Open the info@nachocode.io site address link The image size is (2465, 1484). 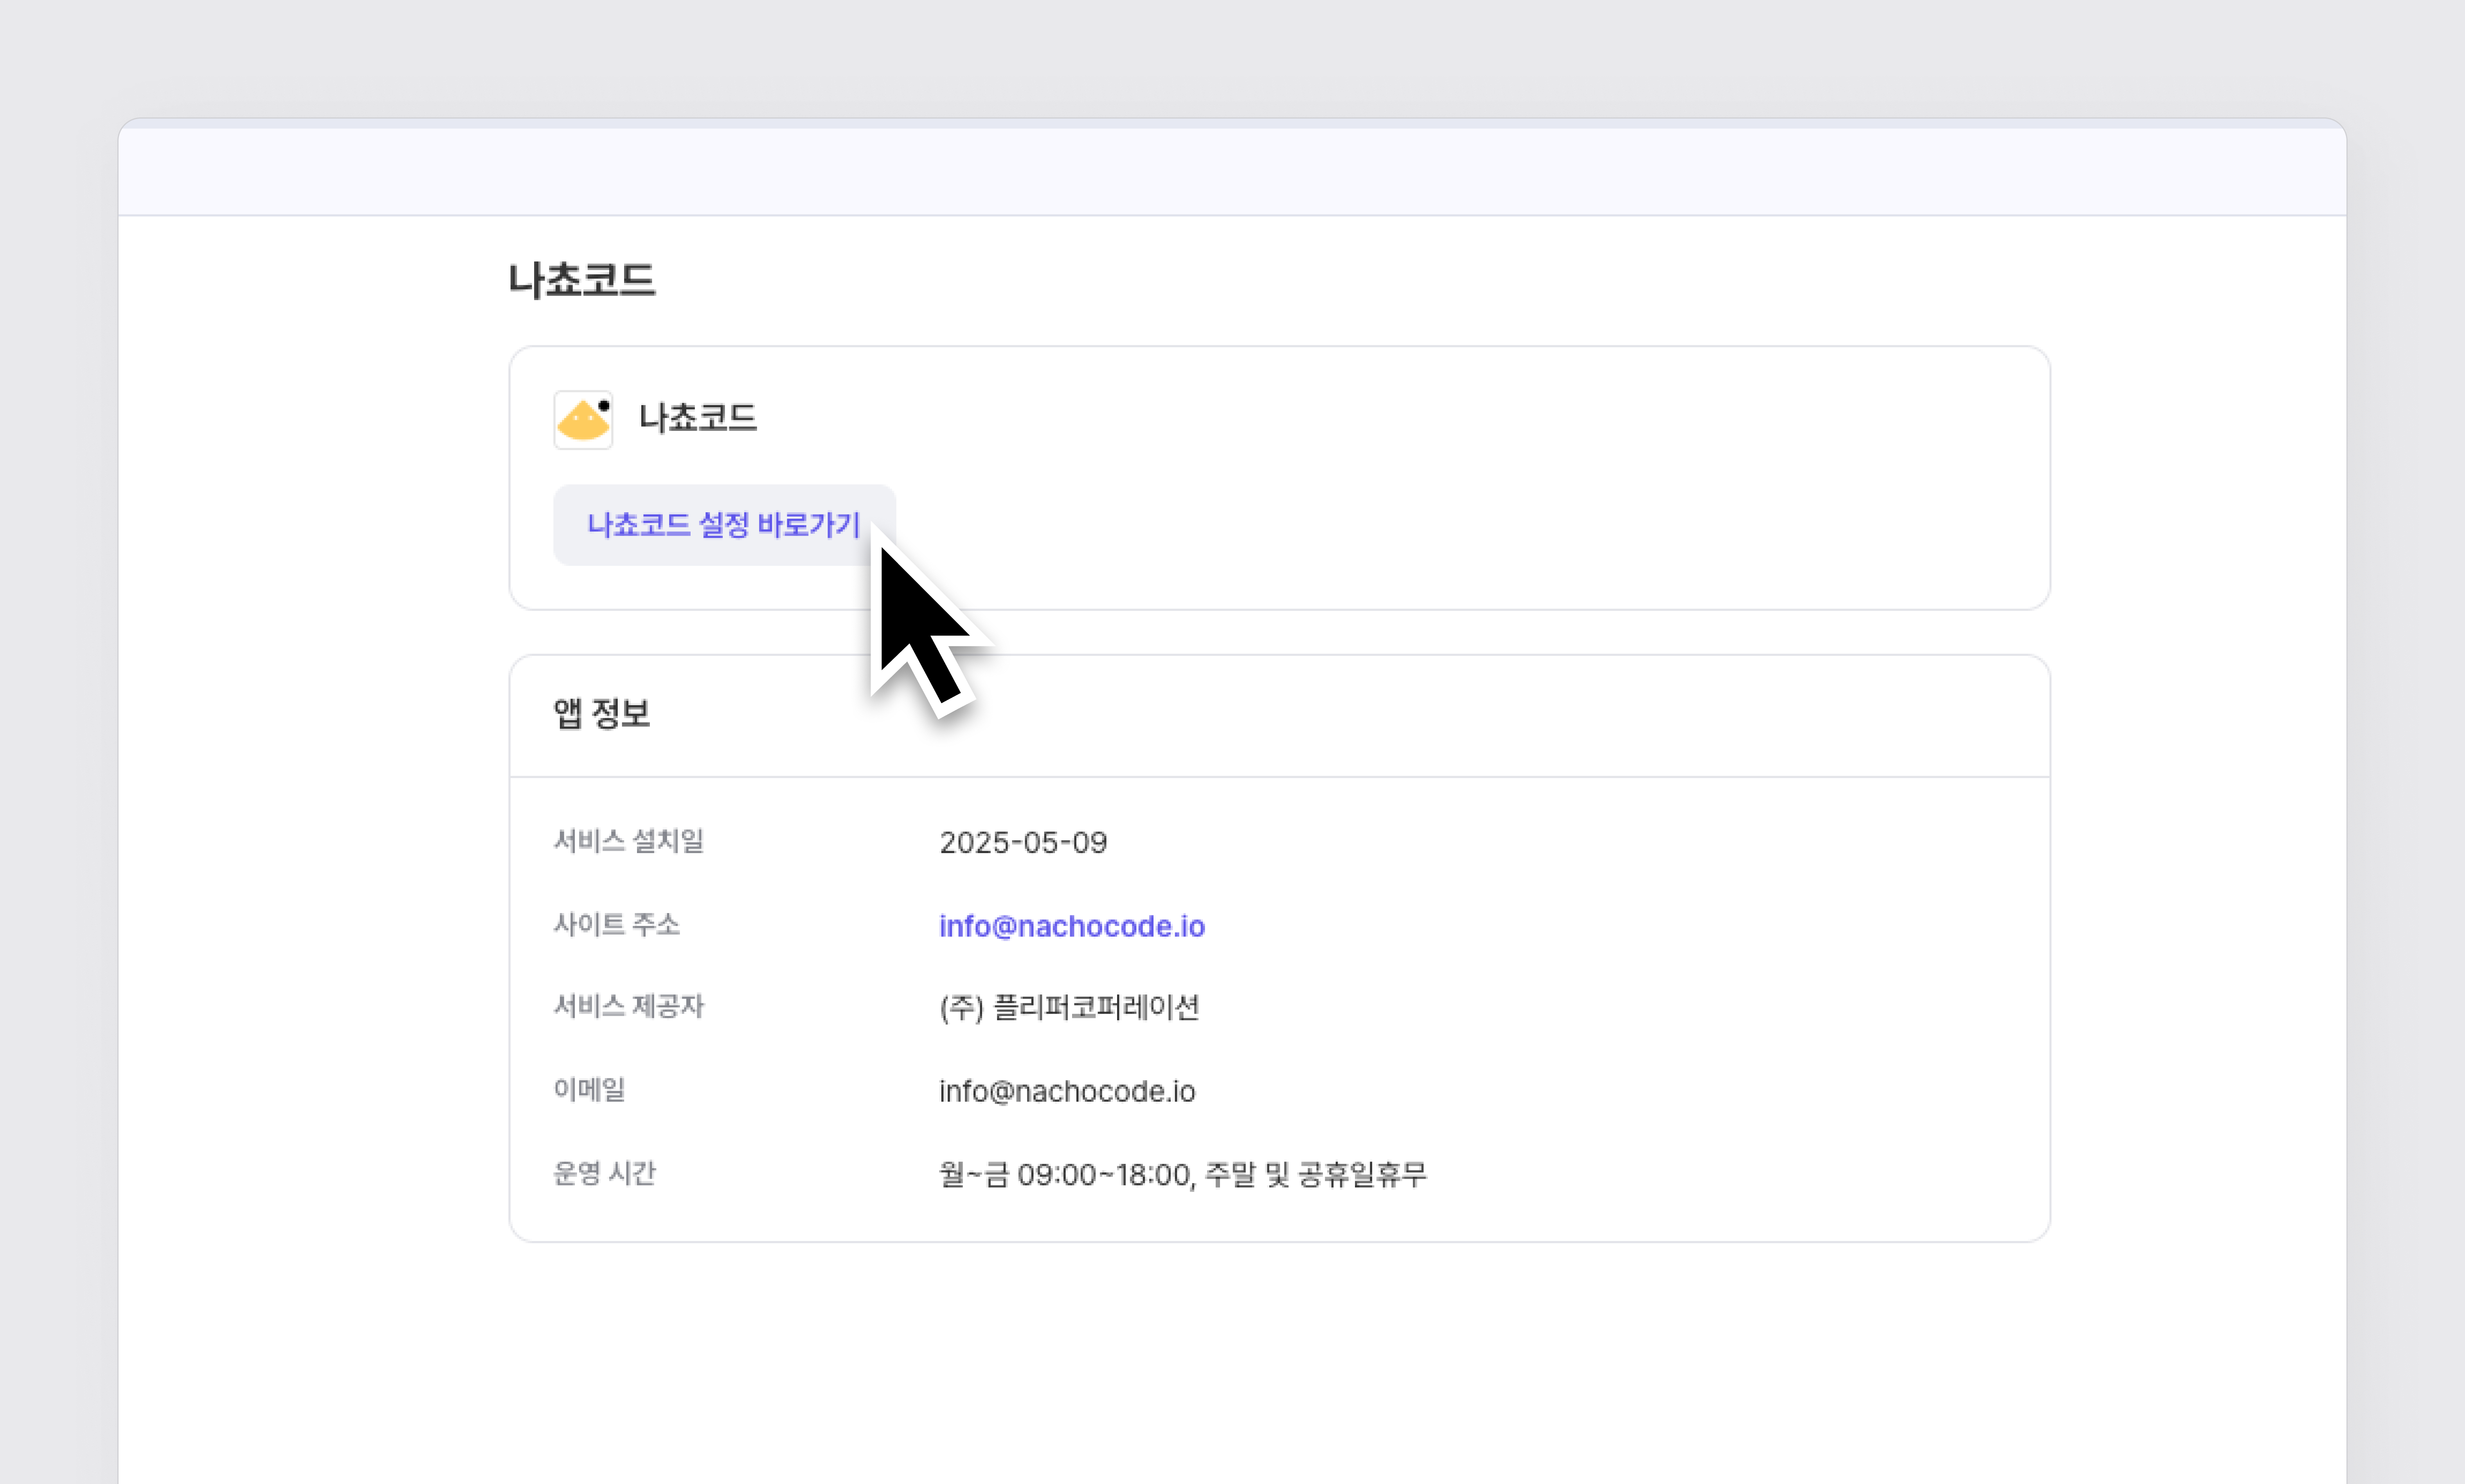point(1072,926)
